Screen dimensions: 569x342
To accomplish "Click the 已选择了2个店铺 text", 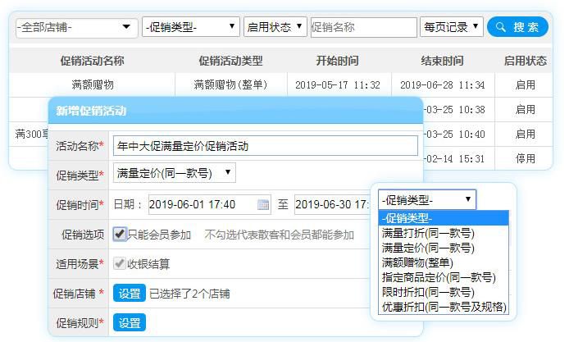I will 189,294.
